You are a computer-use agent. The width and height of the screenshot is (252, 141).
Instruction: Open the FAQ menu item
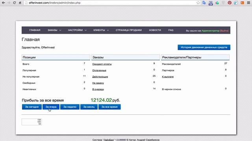point(171,30)
